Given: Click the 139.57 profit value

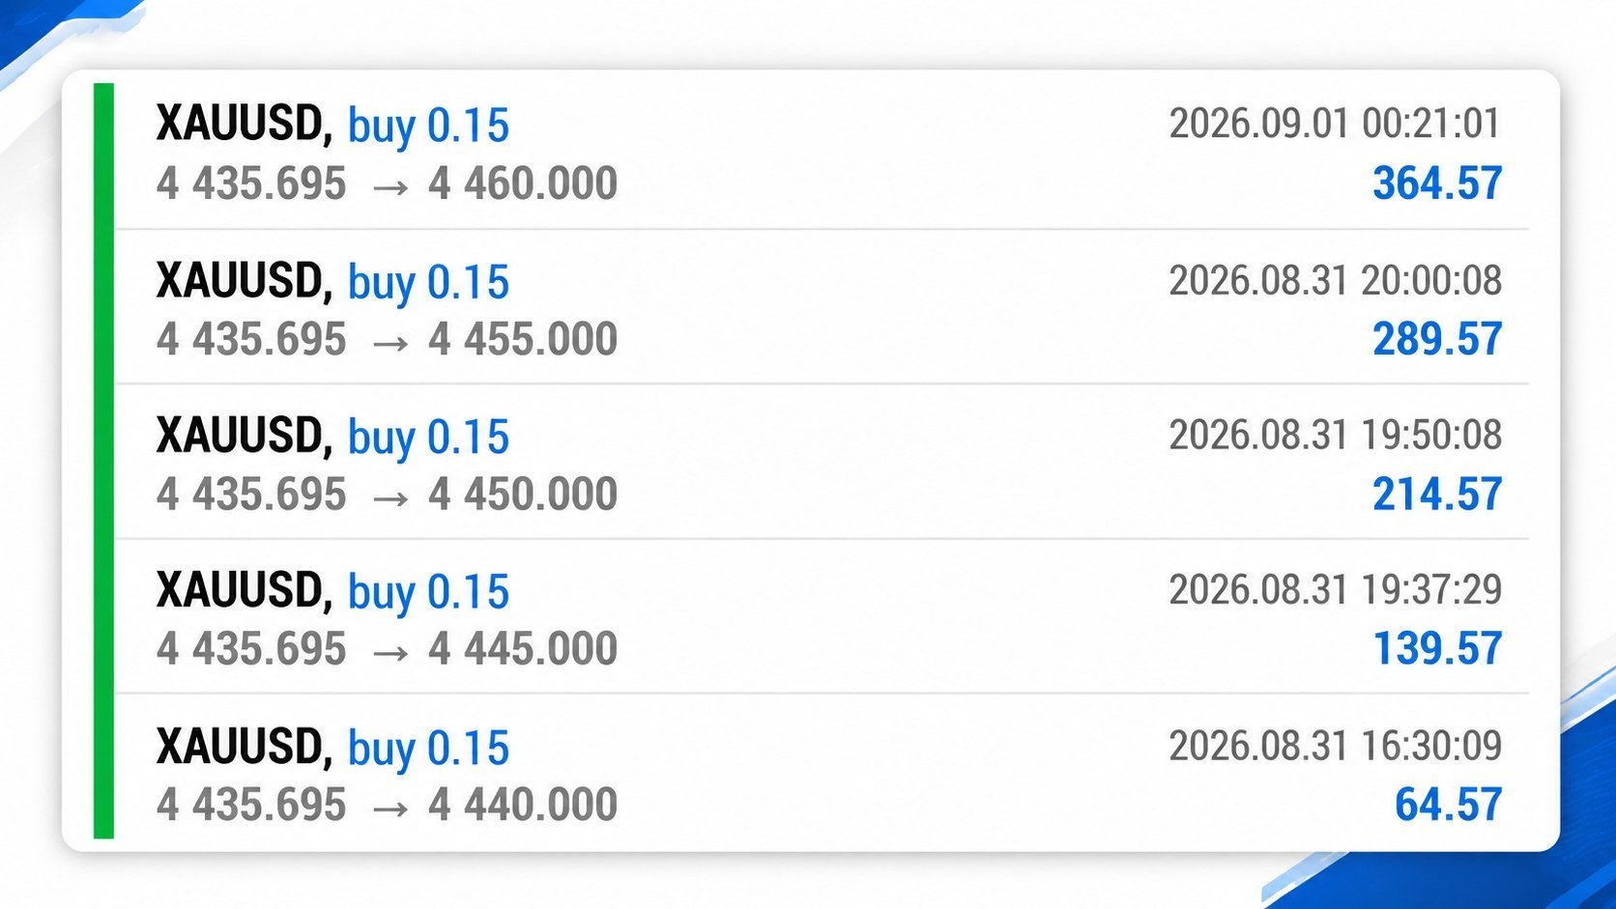Looking at the screenshot, I should 1437,648.
